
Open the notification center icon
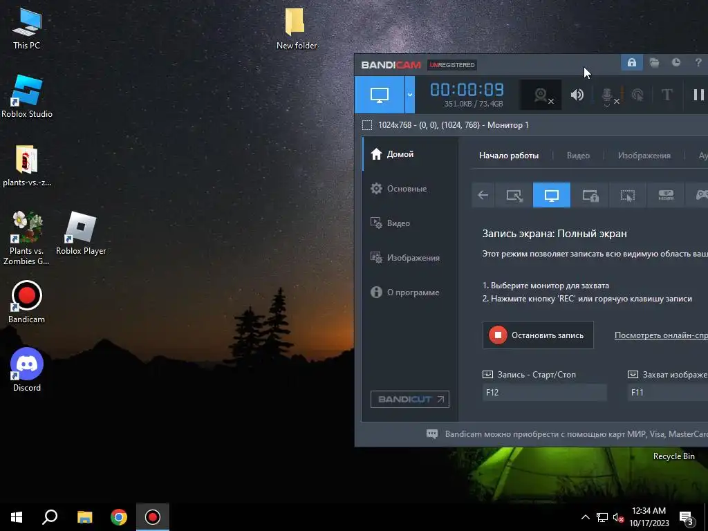coord(687,518)
